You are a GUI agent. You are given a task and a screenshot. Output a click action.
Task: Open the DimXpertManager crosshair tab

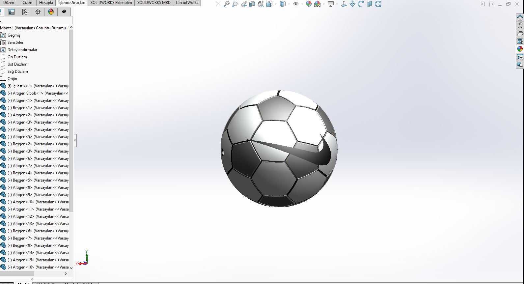pyautogui.click(x=38, y=12)
